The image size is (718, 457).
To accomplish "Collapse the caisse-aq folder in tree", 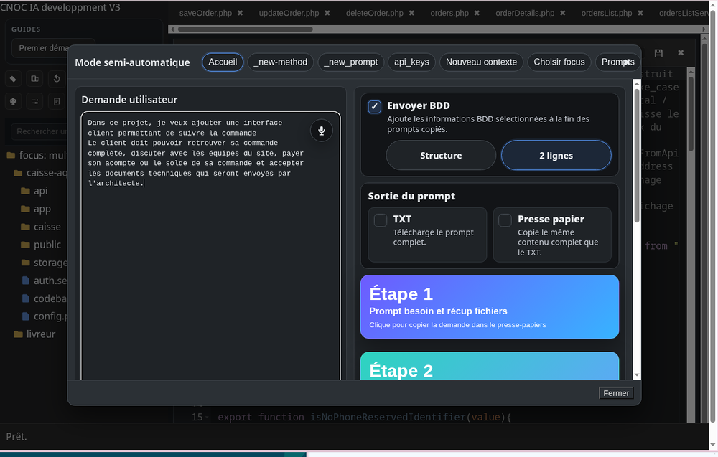I will coord(40,173).
